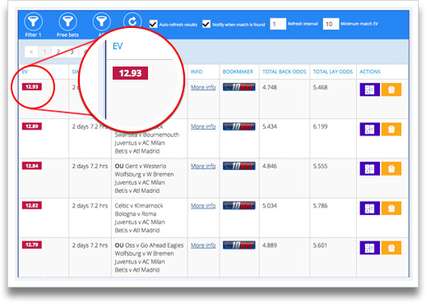Click the 12.79 EV badge

pos(32,245)
